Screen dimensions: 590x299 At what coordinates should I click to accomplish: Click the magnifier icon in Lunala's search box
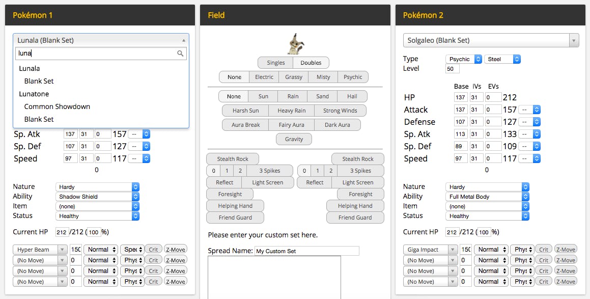(181, 53)
